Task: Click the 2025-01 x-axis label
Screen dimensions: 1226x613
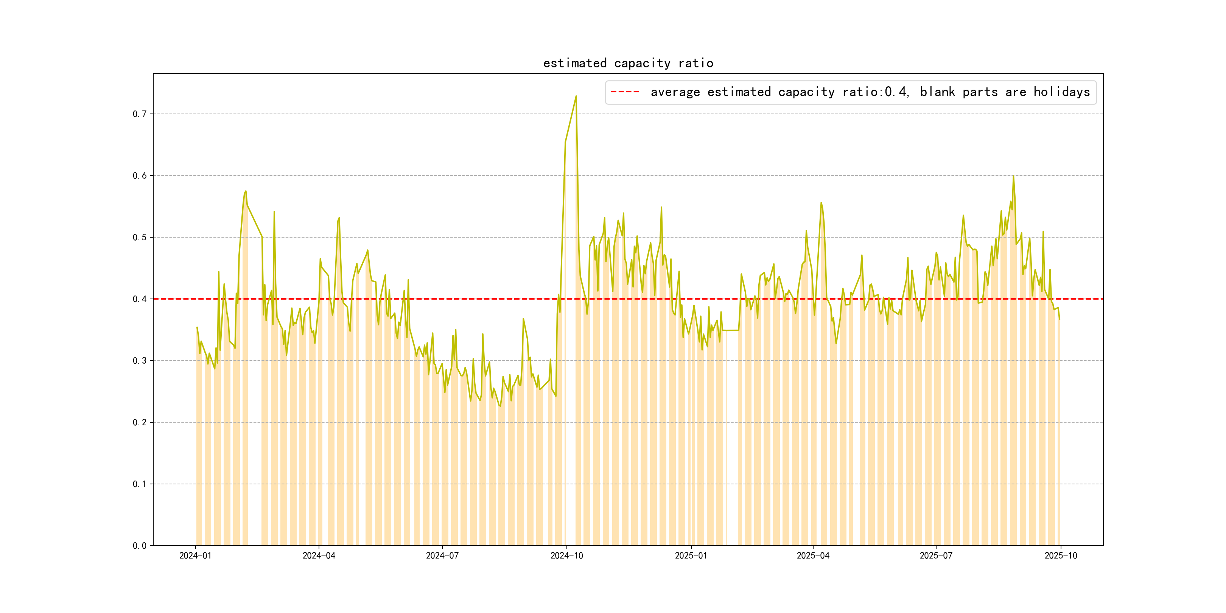Action: (691, 555)
